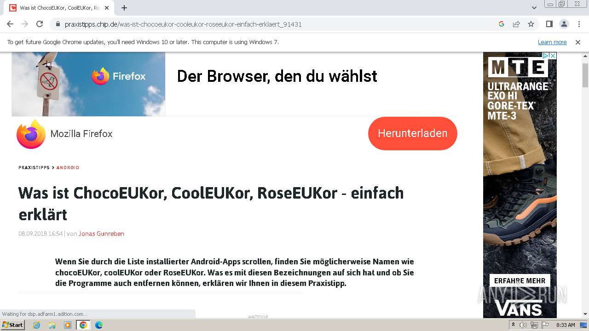Open the volume control tray icon
The height and width of the screenshot is (331, 589).
pyautogui.click(x=523, y=325)
